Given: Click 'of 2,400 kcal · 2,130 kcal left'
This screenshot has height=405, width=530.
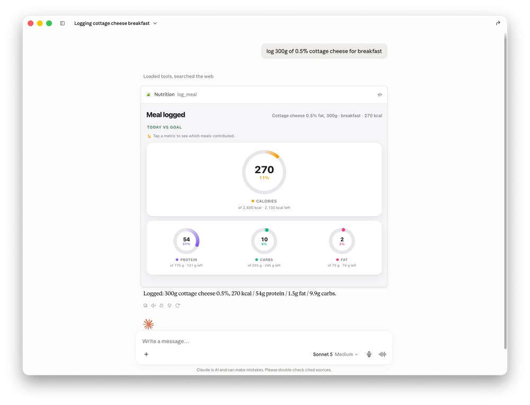Looking at the screenshot, I should tap(264, 208).
